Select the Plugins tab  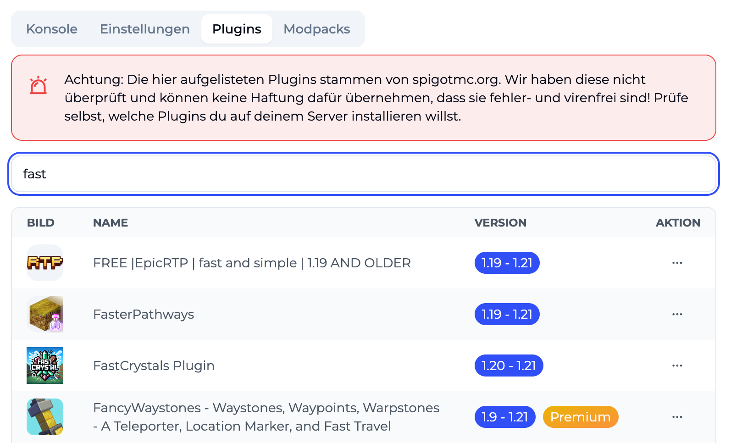[237, 29]
